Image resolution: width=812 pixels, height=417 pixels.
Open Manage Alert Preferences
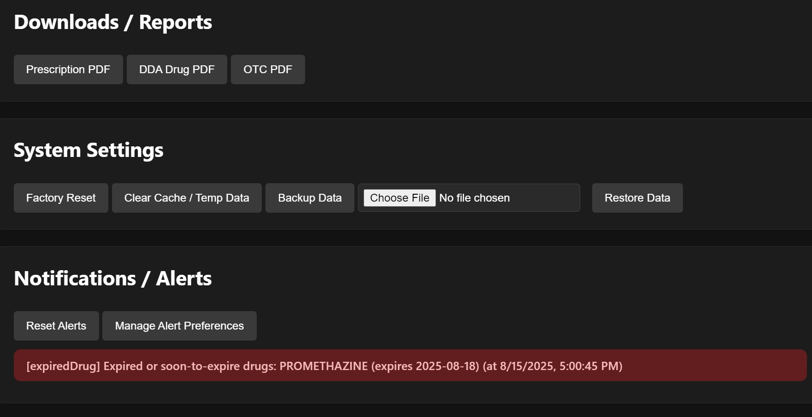(179, 326)
